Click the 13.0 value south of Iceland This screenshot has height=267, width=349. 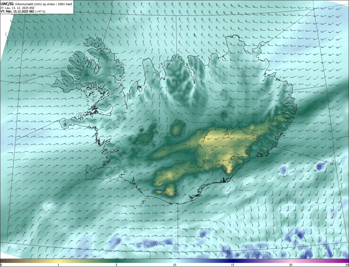point(155,243)
